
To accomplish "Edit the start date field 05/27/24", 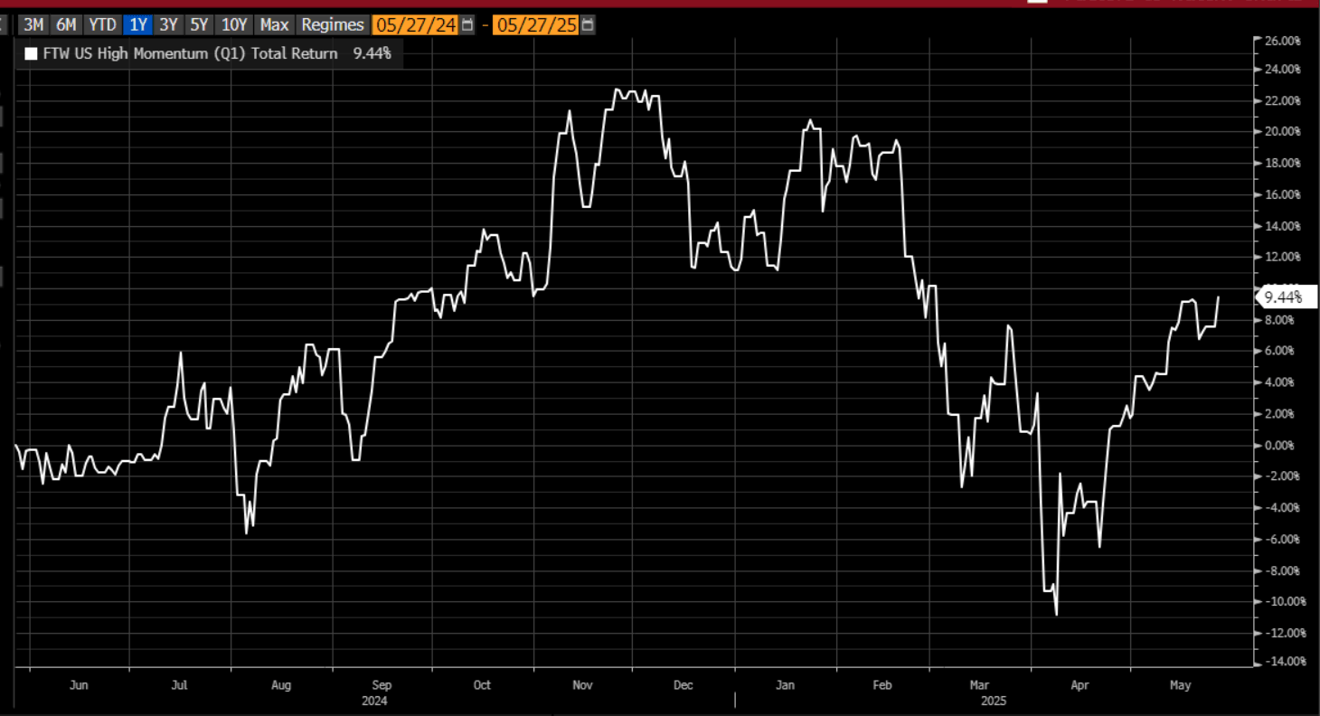I will (x=417, y=24).
